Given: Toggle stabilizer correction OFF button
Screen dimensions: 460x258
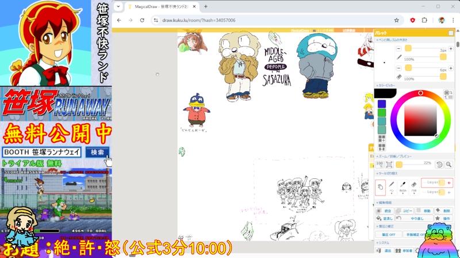Looking at the screenshot, I should pyautogui.click(x=415, y=234).
